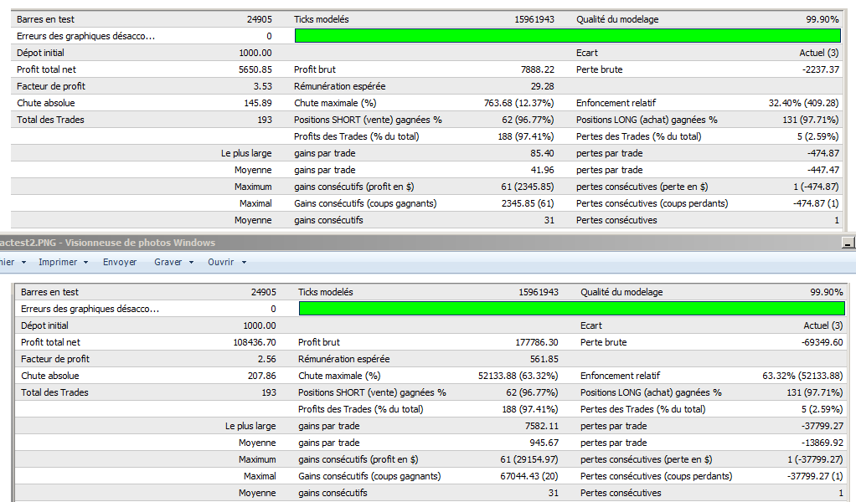Expand the Graver dropdown menu
This screenshot has height=502, width=856.
tap(173, 262)
